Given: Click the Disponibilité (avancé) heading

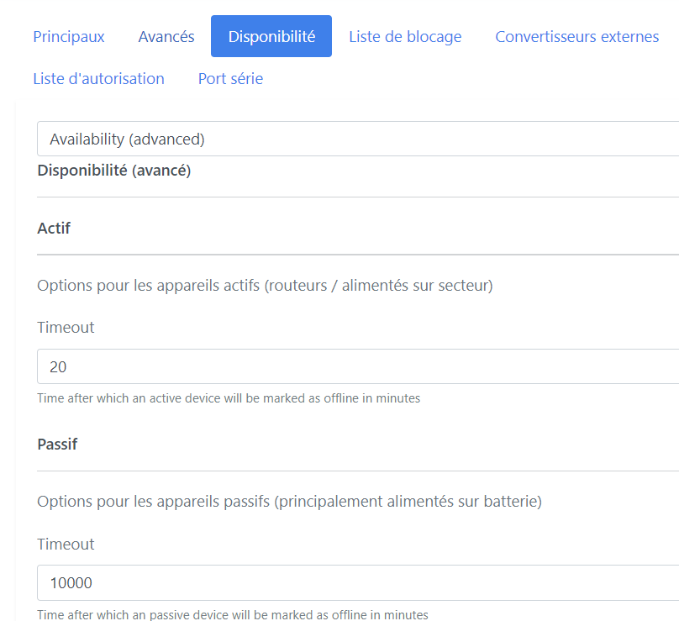Looking at the screenshot, I should coord(114,171).
